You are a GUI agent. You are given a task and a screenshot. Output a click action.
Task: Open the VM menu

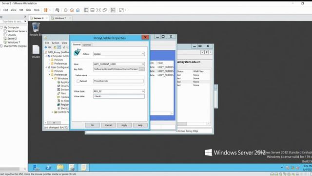(x=21, y=10)
